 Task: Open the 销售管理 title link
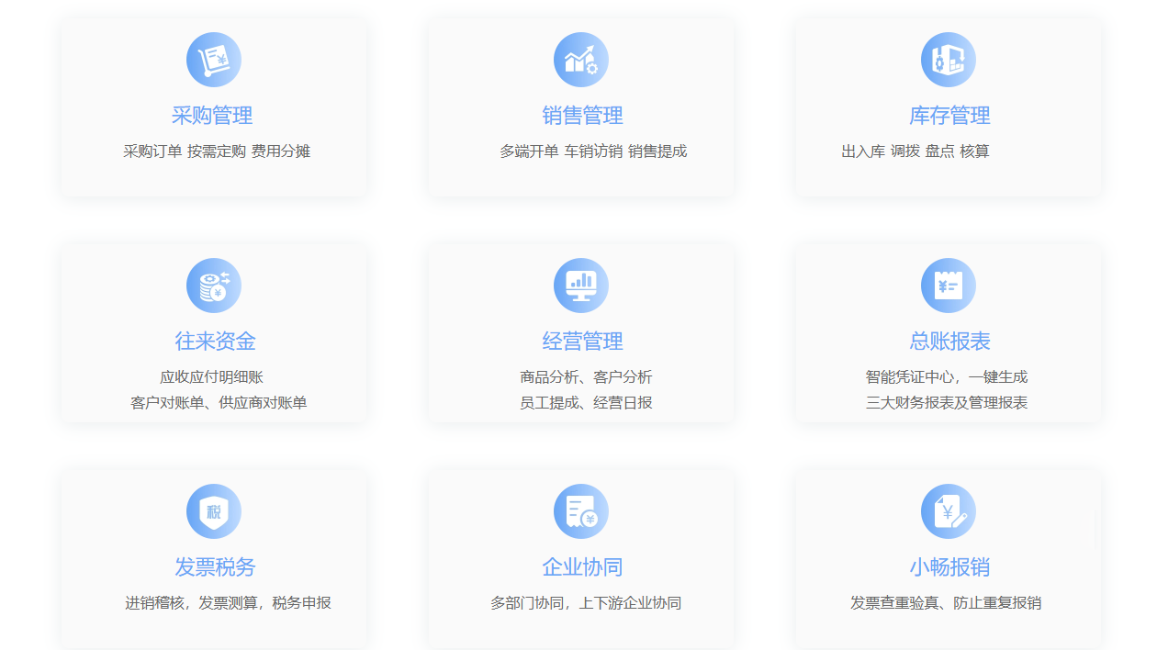(583, 116)
